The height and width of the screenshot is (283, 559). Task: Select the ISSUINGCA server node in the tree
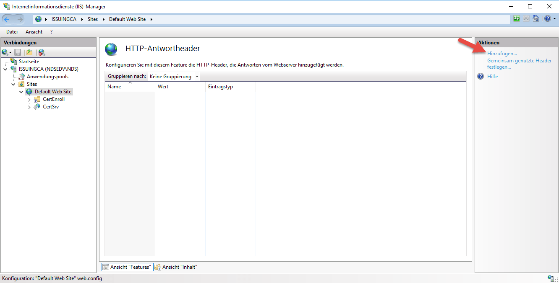coord(48,69)
